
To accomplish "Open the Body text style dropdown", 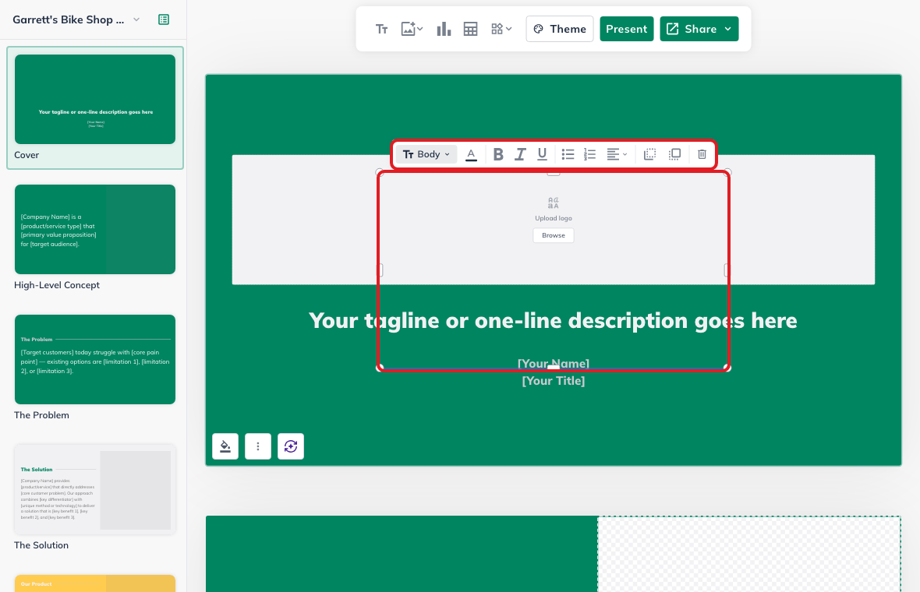I will pos(426,154).
